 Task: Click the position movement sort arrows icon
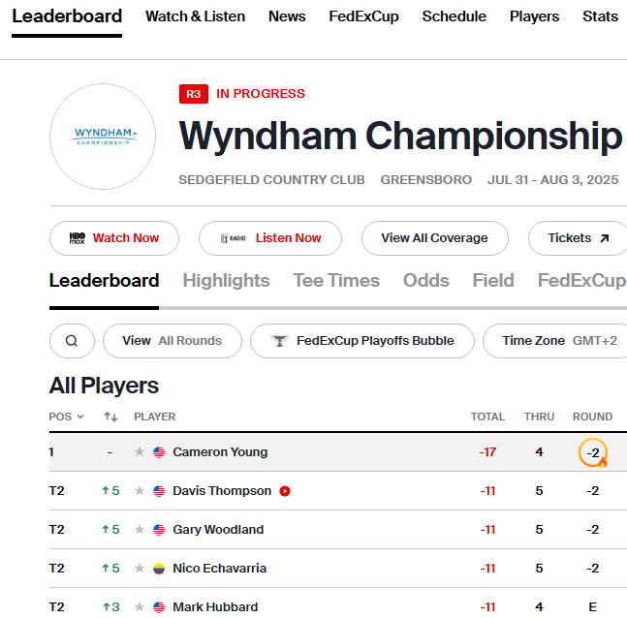[110, 417]
